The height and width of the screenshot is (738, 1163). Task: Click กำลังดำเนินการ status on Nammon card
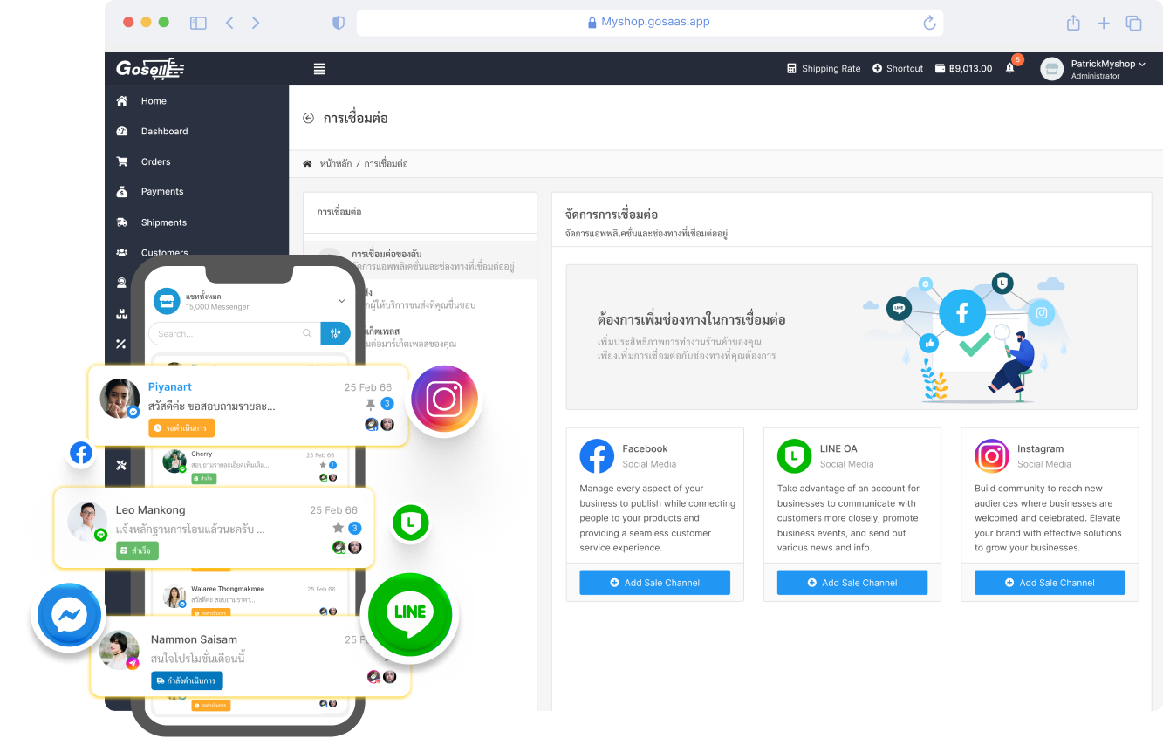pyautogui.click(x=187, y=680)
